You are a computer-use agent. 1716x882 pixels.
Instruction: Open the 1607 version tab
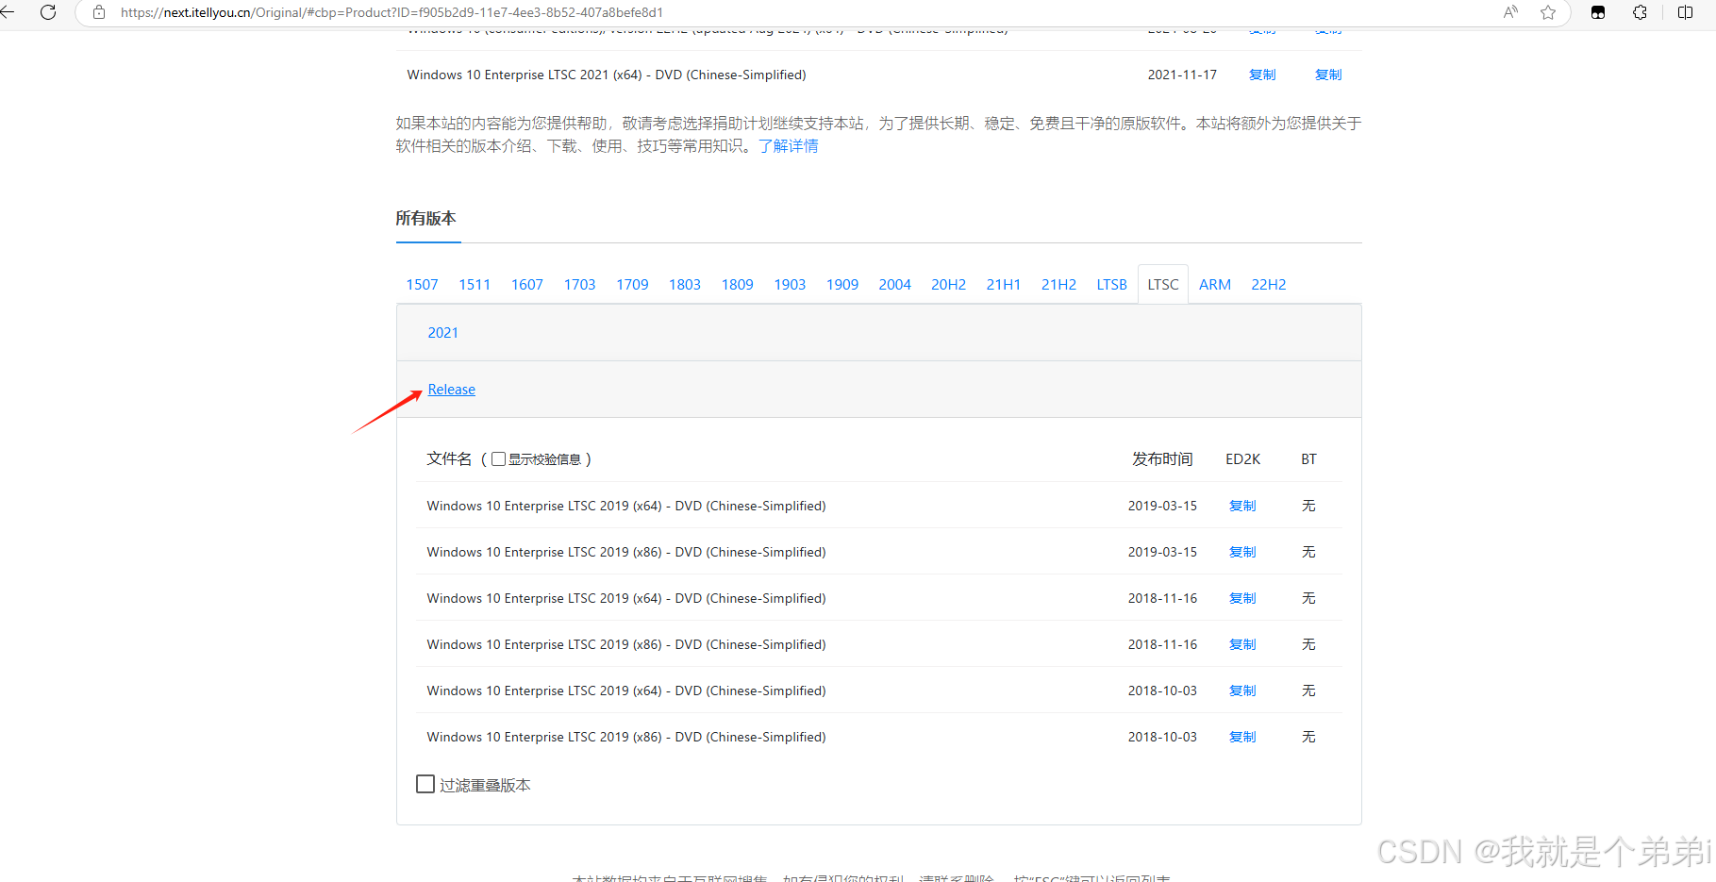527,285
